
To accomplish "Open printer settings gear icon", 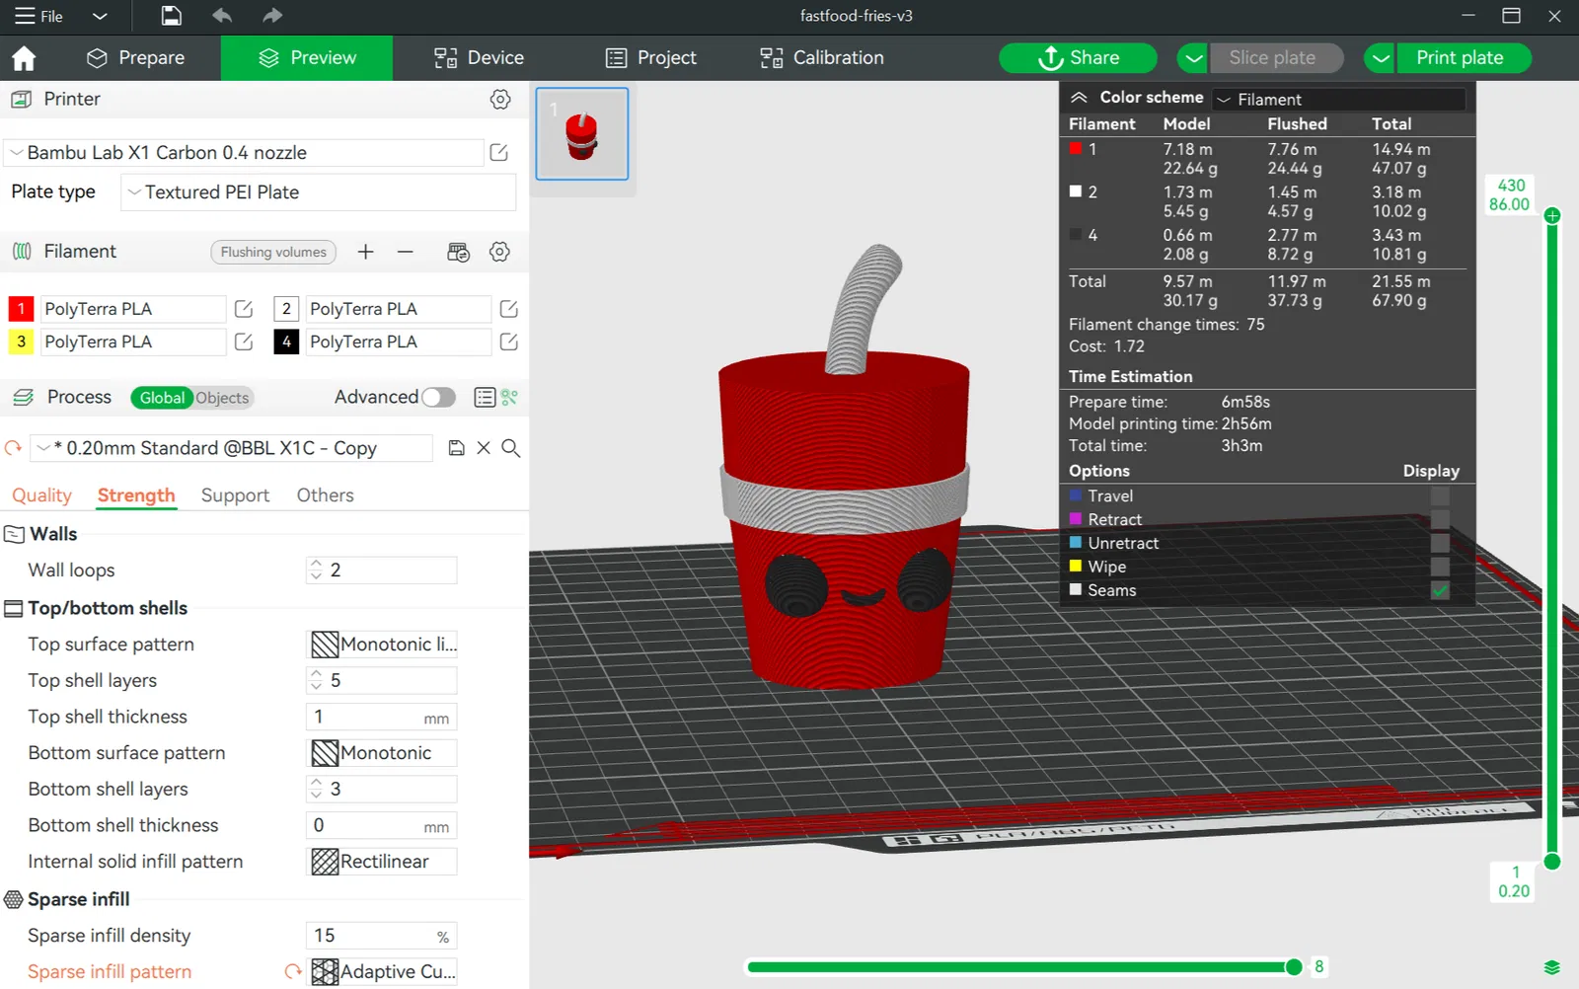I will point(500,100).
